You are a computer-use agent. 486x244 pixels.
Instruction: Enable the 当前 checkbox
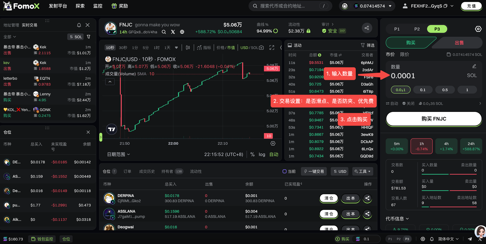coord(285,172)
